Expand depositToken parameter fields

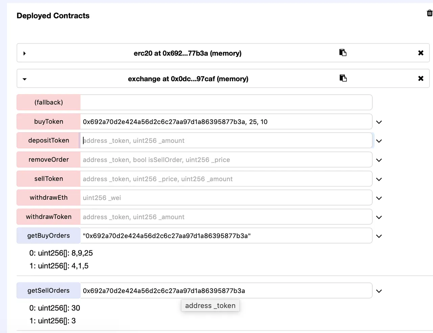[x=379, y=141]
